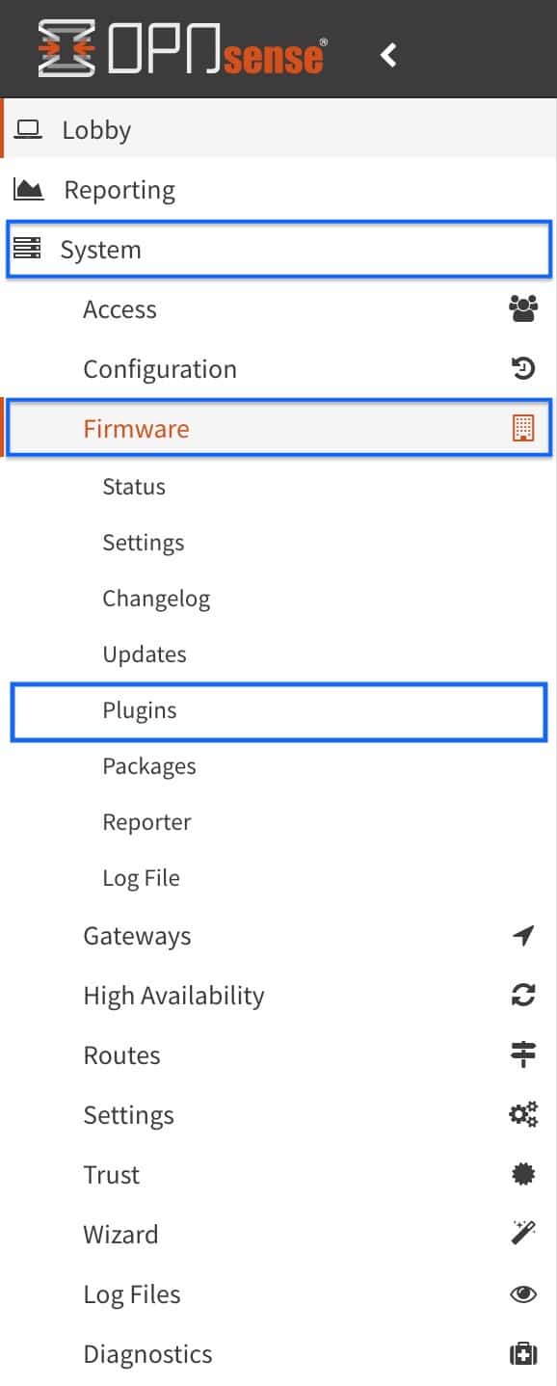Click the OPNsense logo
This screenshot has width=557, height=1386.
[x=182, y=49]
